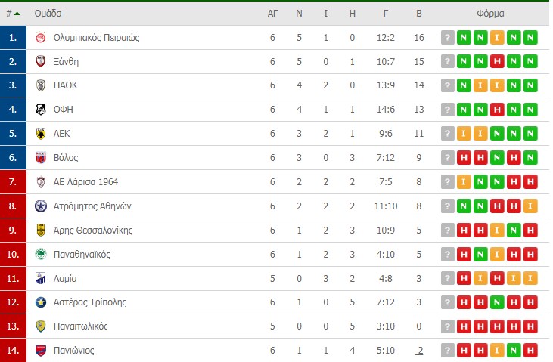Click the ΟΦΗ team logo

click(x=41, y=110)
